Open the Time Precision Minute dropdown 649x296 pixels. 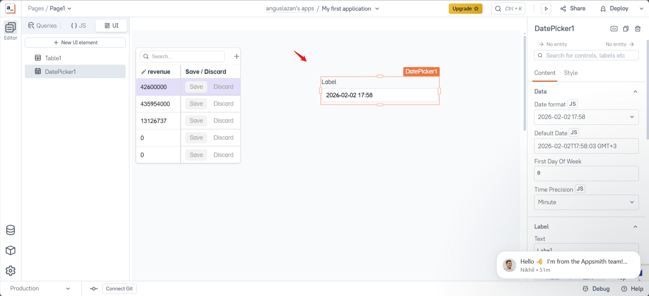pos(586,202)
